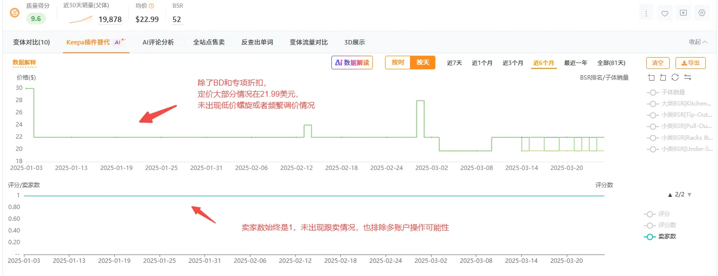Collapse the panel with 收起

(698, 42)
